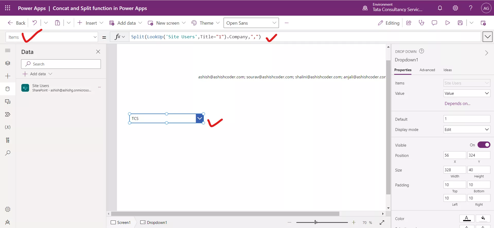Viewport: 494px width, 228px height.
Task: Open toolbar overflow ellipsis
Action: click(286, 23)
